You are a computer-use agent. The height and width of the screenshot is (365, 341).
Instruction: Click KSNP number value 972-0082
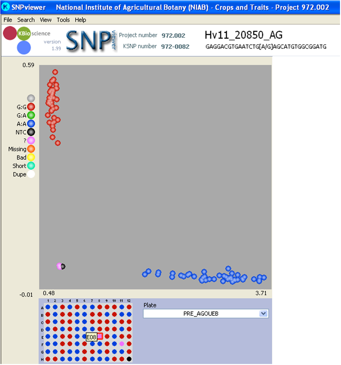pos(175,47)
